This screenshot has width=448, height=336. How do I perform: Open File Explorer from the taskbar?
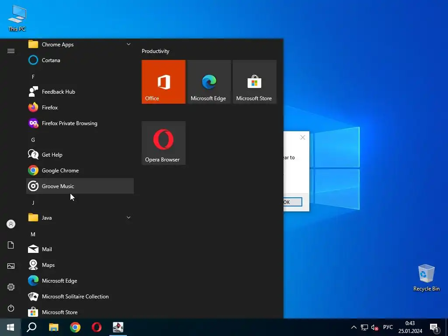pyautogui.click(x=53, y=327)
